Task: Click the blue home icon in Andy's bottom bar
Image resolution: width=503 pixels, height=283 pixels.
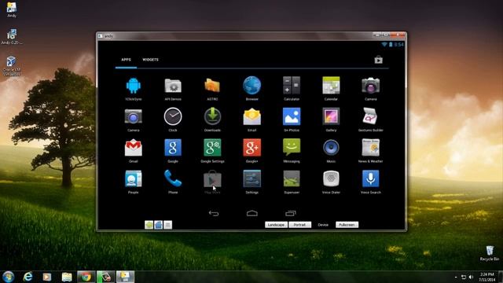Action: point(159,225)
